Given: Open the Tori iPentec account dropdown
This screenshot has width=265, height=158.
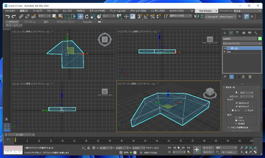Looking at the screenshot, I should tap(206, 11).
